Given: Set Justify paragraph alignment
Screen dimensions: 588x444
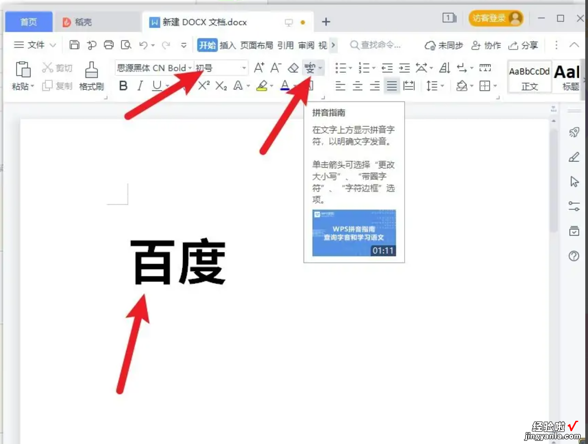Looking at the screenshot, I should (392, 86).
